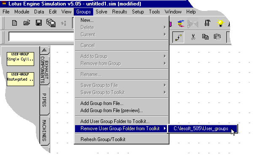Click the New file toolbar icon
255x160 pixels.
[x=15, y=23]
